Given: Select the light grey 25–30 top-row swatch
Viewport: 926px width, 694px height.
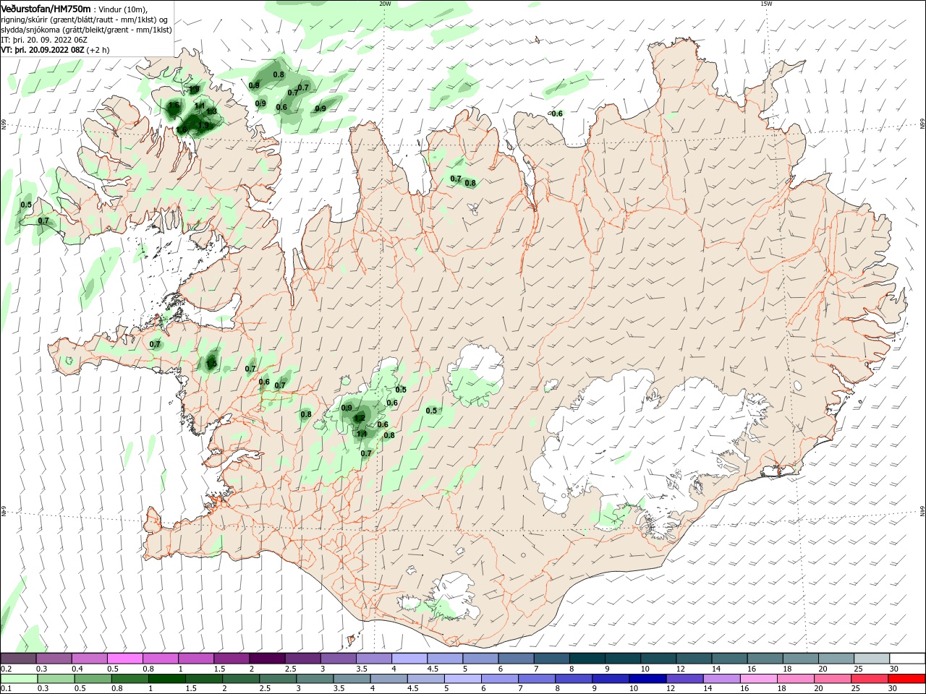Looking at the screenshot, I should click(872, 659).
